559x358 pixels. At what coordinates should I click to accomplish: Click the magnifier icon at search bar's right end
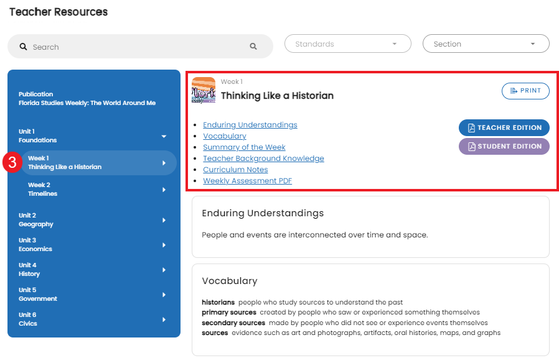click(253, 46)
